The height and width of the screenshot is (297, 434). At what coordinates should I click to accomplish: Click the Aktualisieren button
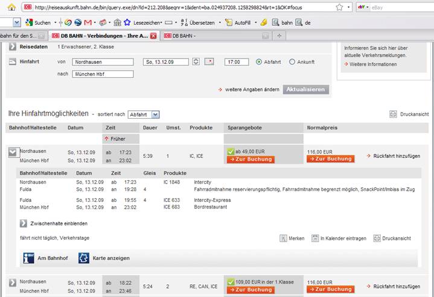[306, 89]
